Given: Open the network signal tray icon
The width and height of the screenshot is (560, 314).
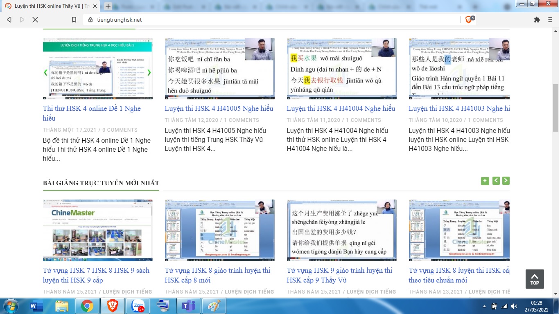Looking at the screenshot, I should point(504,306).
